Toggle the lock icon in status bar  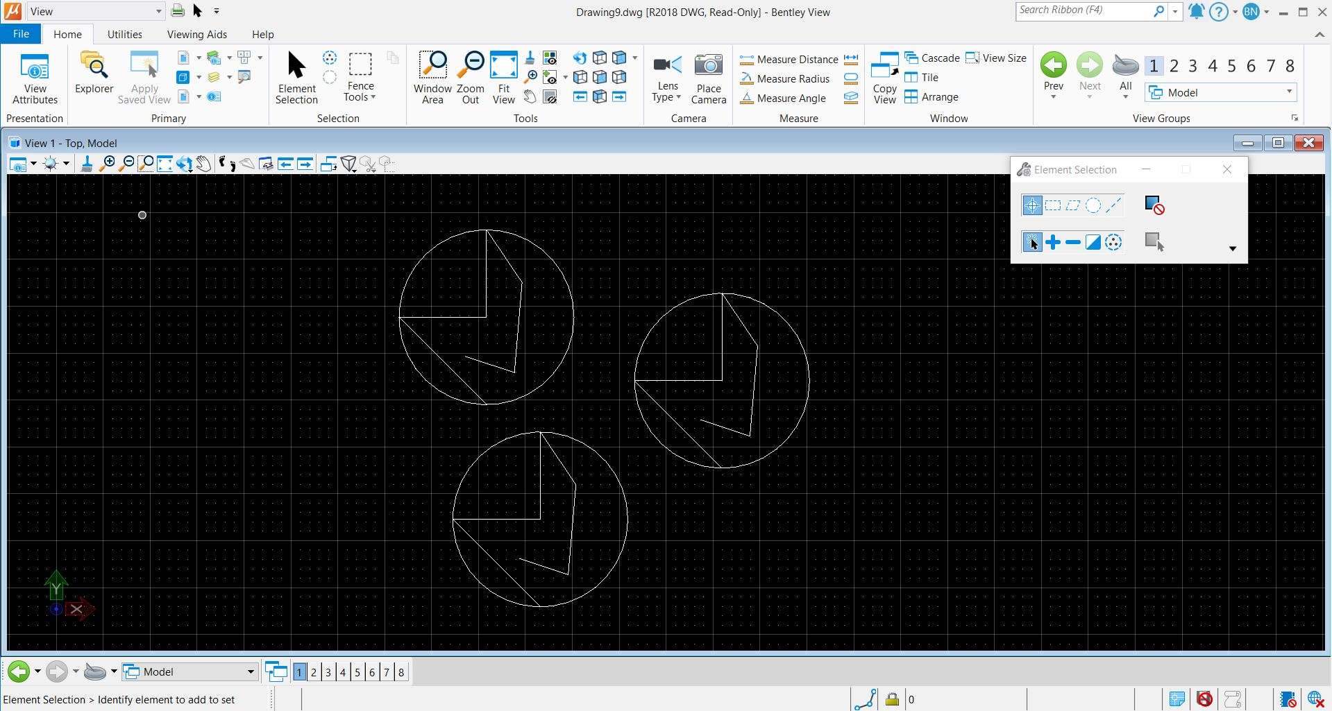coord(892,699)
